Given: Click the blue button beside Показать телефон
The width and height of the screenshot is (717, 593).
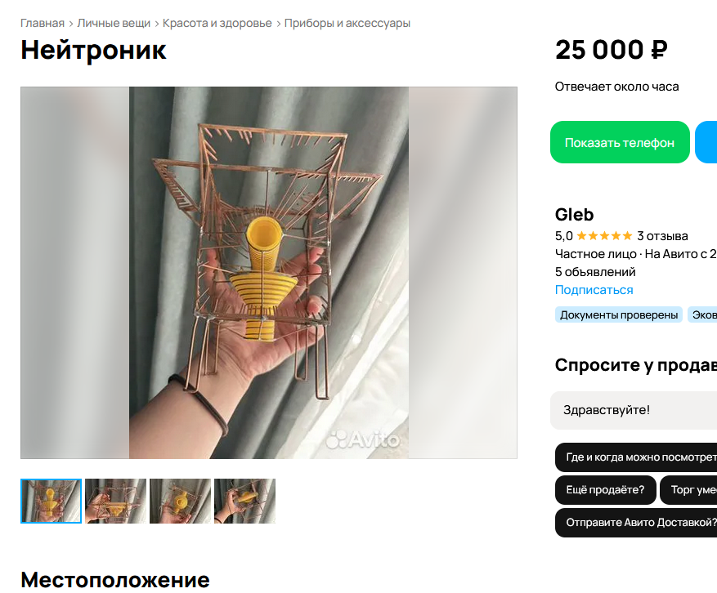Looking at the screenshot, I should point(706,142).
